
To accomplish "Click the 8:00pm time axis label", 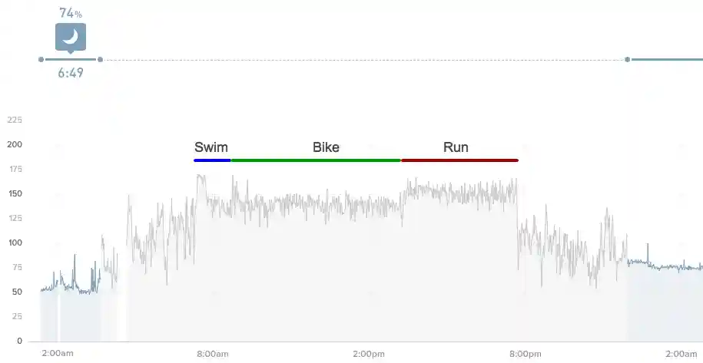I will point(525,354).
